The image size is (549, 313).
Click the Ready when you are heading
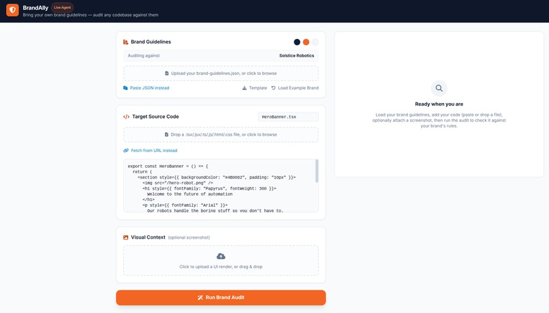(x=439, y=104)
